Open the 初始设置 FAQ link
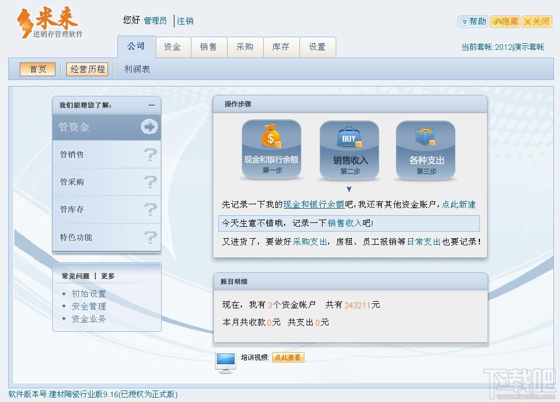Screen dimensions: 560x402 click(x=89, y=294)
